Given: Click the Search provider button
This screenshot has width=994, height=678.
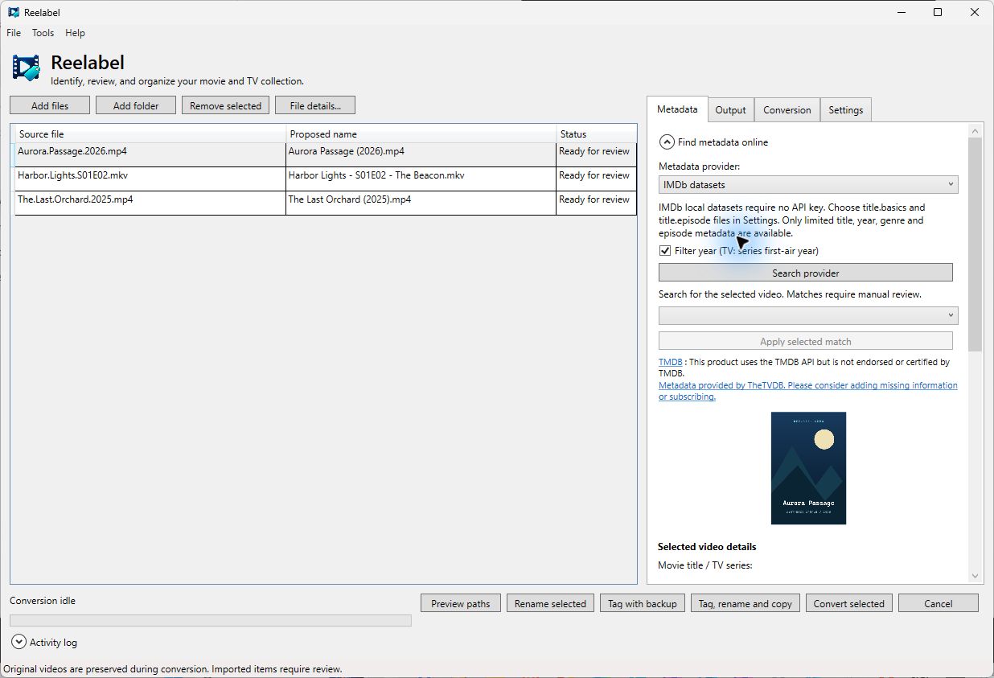Looking at the screenshot, I should (806, 273).
